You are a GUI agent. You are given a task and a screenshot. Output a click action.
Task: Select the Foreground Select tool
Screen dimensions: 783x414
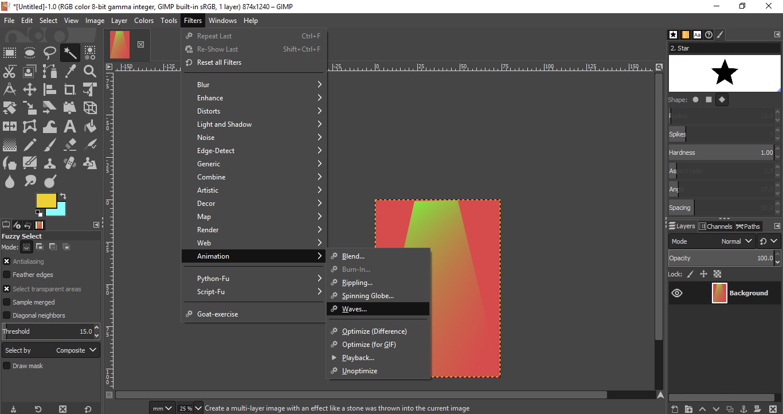(x=30, y=72)
